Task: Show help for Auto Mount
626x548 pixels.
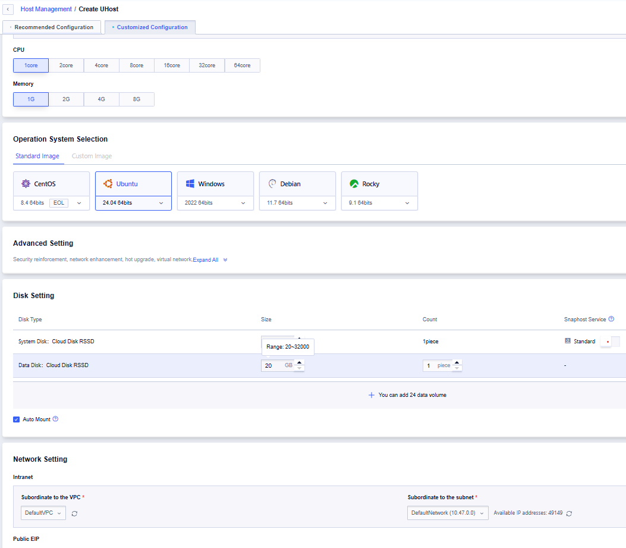Action: [x=55, y=419]
